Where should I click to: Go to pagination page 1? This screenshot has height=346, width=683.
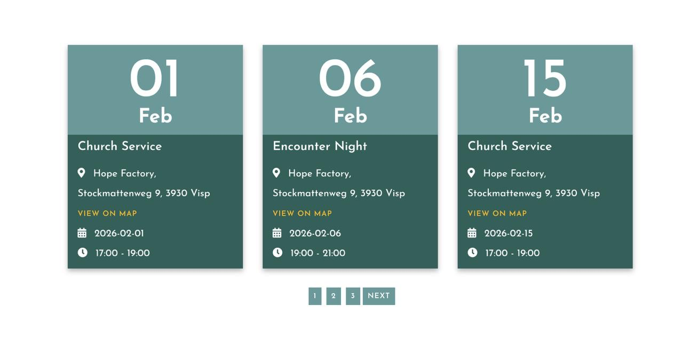[315, 296]
